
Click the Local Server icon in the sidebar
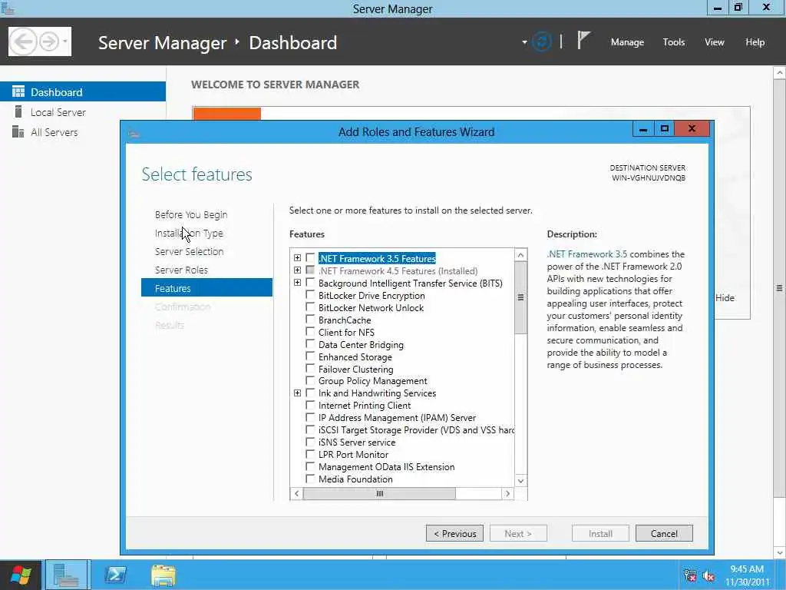click(x=18, y=111)
